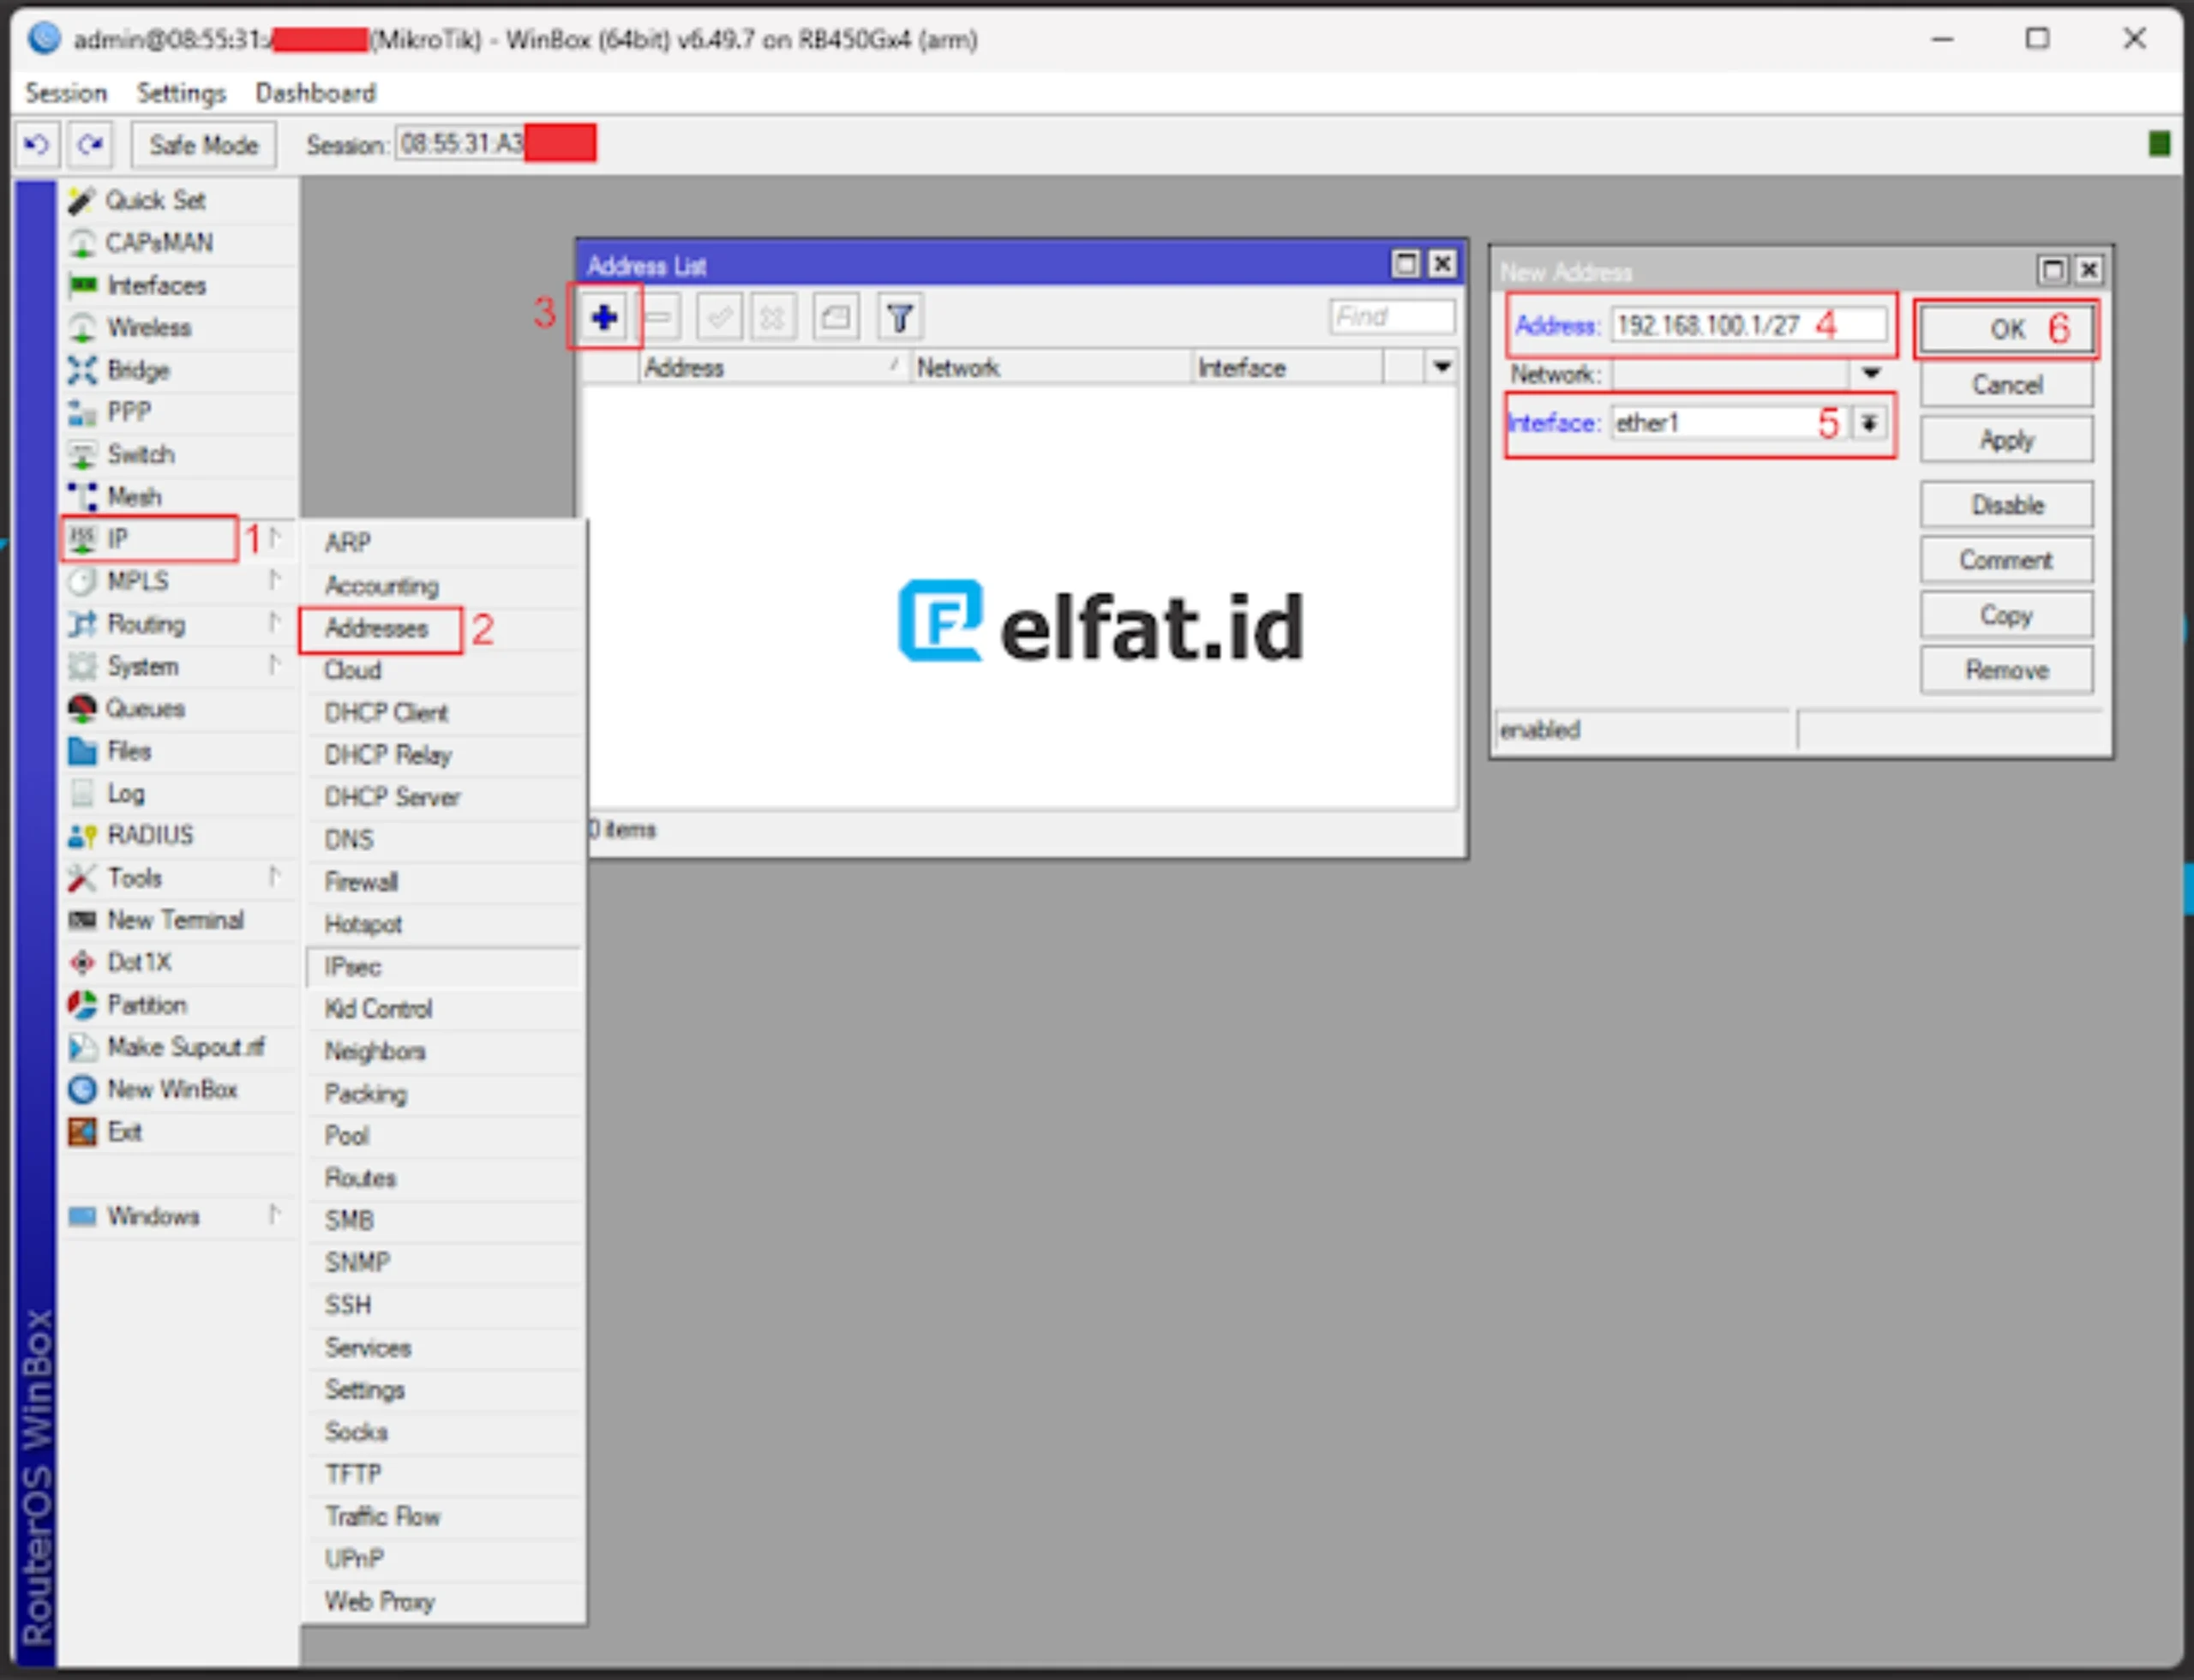The height and width of the screenshot is (1680, 2194).
Task: Click Make Supout.rif in sidebar
Action: [177, 1047]
